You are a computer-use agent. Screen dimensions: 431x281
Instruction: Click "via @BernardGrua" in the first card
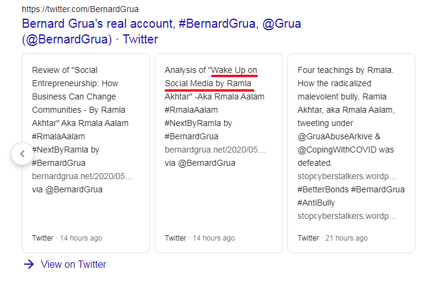[x=67, y=189]
